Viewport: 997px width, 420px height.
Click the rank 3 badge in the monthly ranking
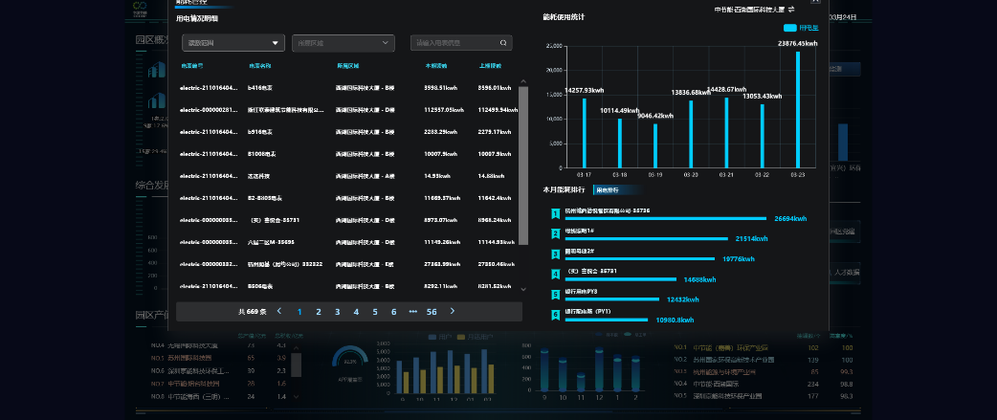[555, 254]
